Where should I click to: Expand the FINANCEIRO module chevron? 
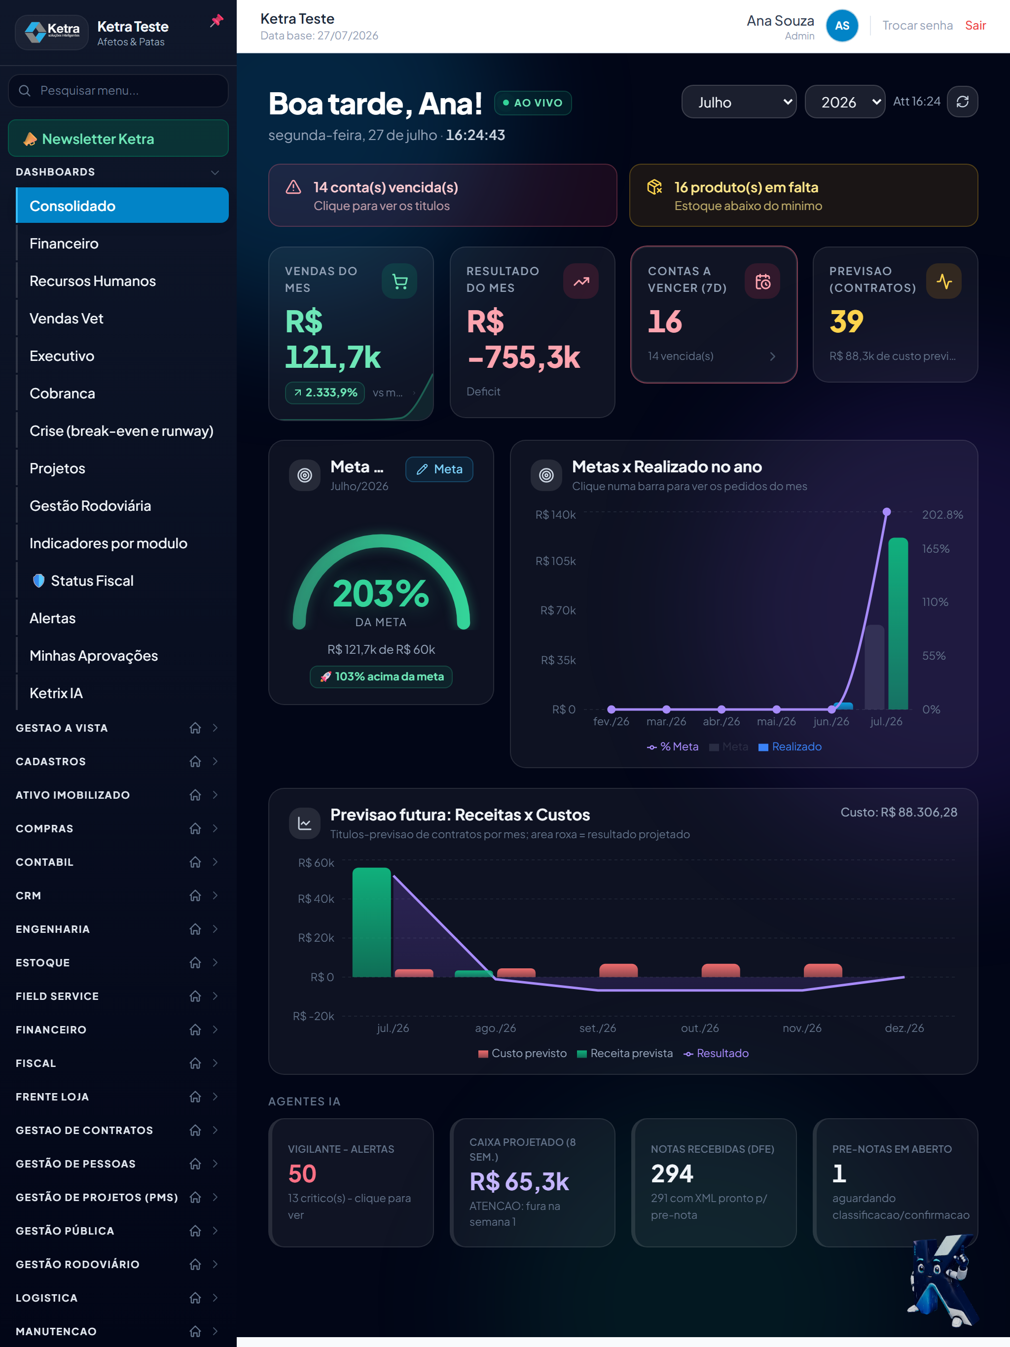tap(215, 1030)
